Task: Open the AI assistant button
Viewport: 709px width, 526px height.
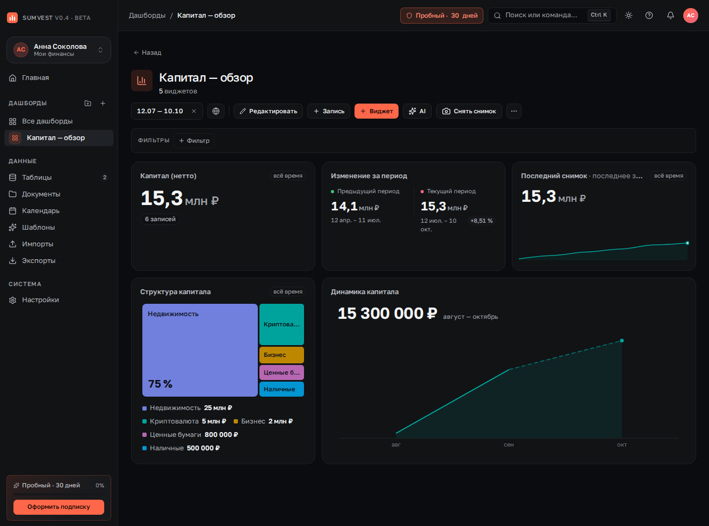Action: coord(417,111)
